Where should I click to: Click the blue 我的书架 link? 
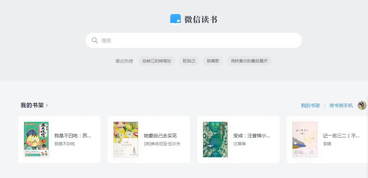coord(310,105)
